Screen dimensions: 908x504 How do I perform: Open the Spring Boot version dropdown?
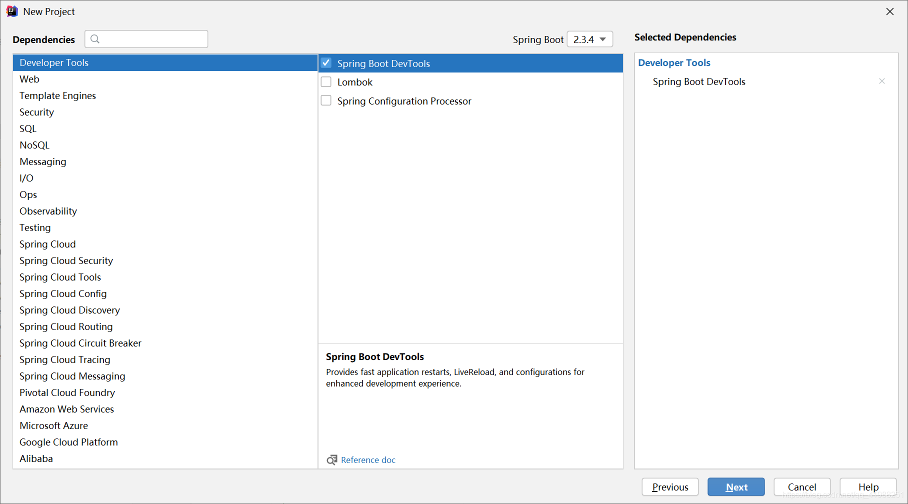click(x=590, y=39)
